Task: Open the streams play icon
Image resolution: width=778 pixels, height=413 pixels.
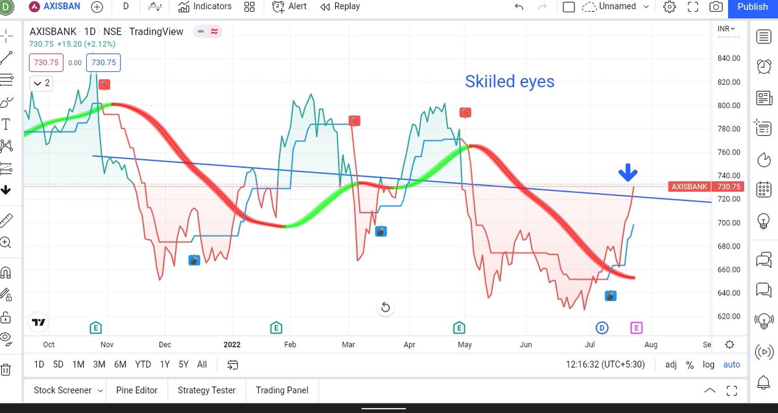Action: click(764, 353)
